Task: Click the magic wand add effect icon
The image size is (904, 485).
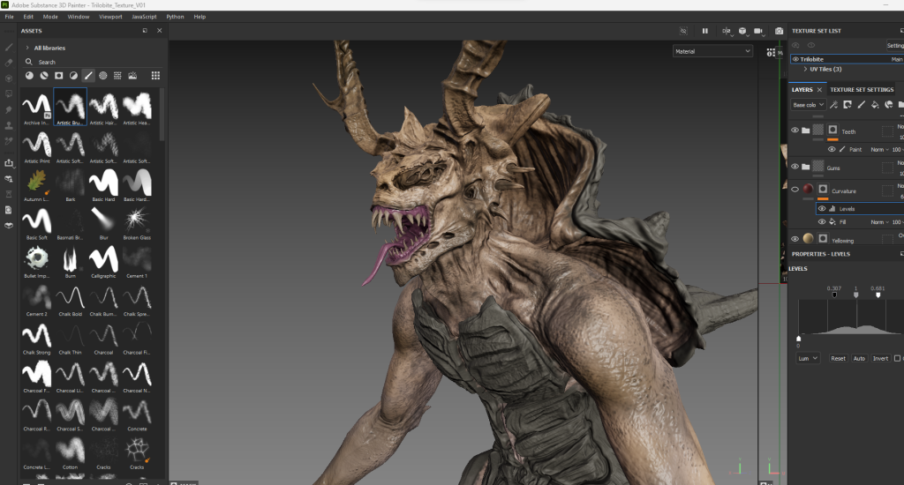Action: (832, 104)
